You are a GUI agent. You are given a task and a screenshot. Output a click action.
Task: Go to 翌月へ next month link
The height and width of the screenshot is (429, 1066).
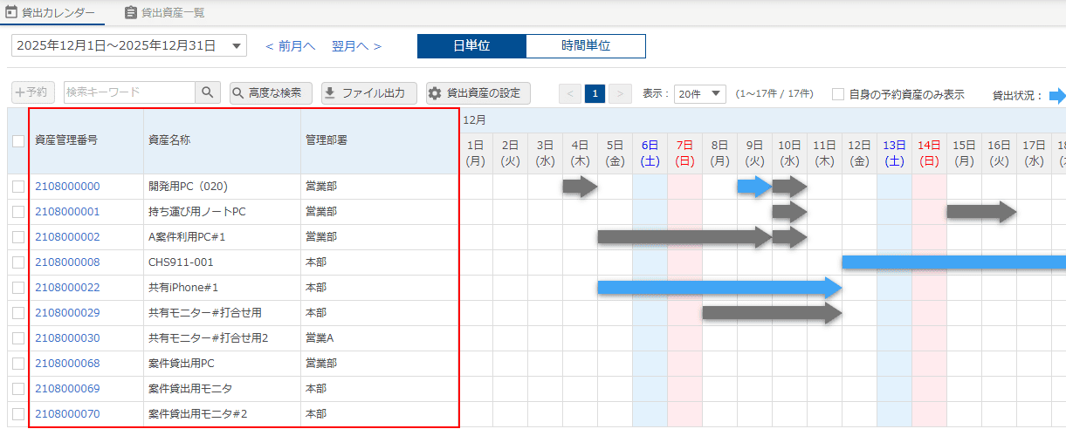(356, 46)
